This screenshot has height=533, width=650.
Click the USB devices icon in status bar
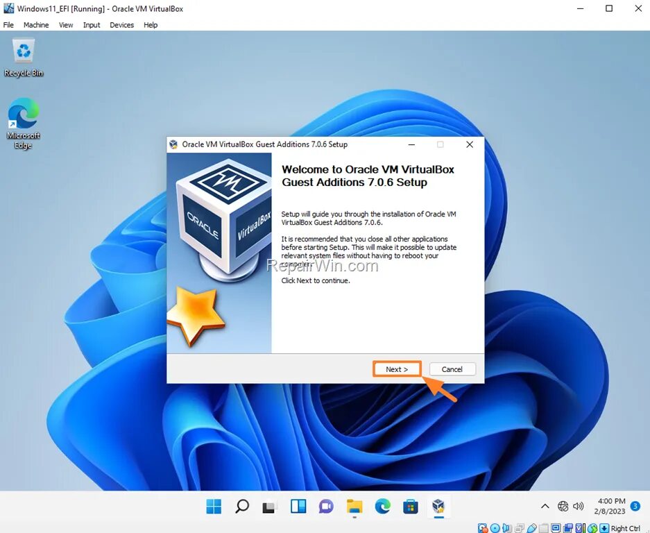click(x=531, y=528)
